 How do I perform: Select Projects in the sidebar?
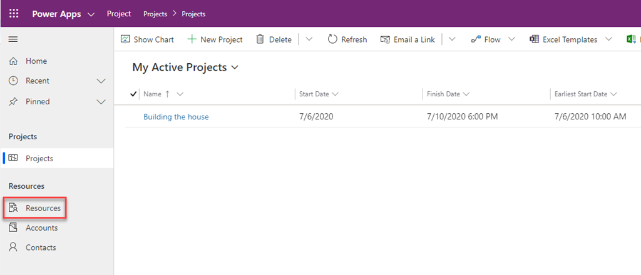39,159
